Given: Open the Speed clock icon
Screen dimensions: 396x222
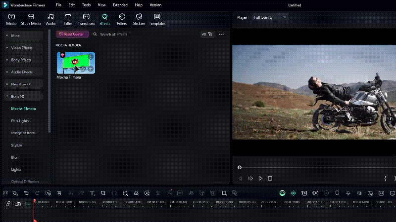Looking at the screenshot, I should pos(125,193).
